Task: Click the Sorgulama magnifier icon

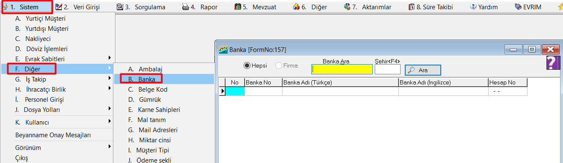Action: click(x=120, y=7)
